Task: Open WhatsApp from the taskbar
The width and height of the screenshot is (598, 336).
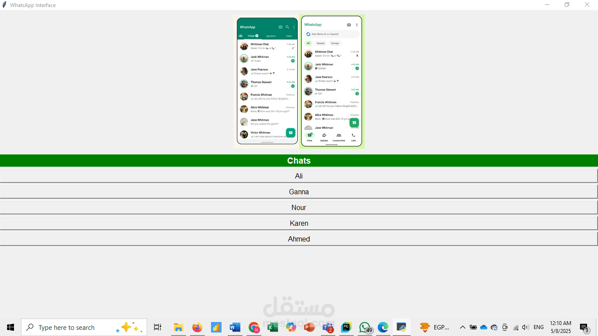Action: point(365,327)
